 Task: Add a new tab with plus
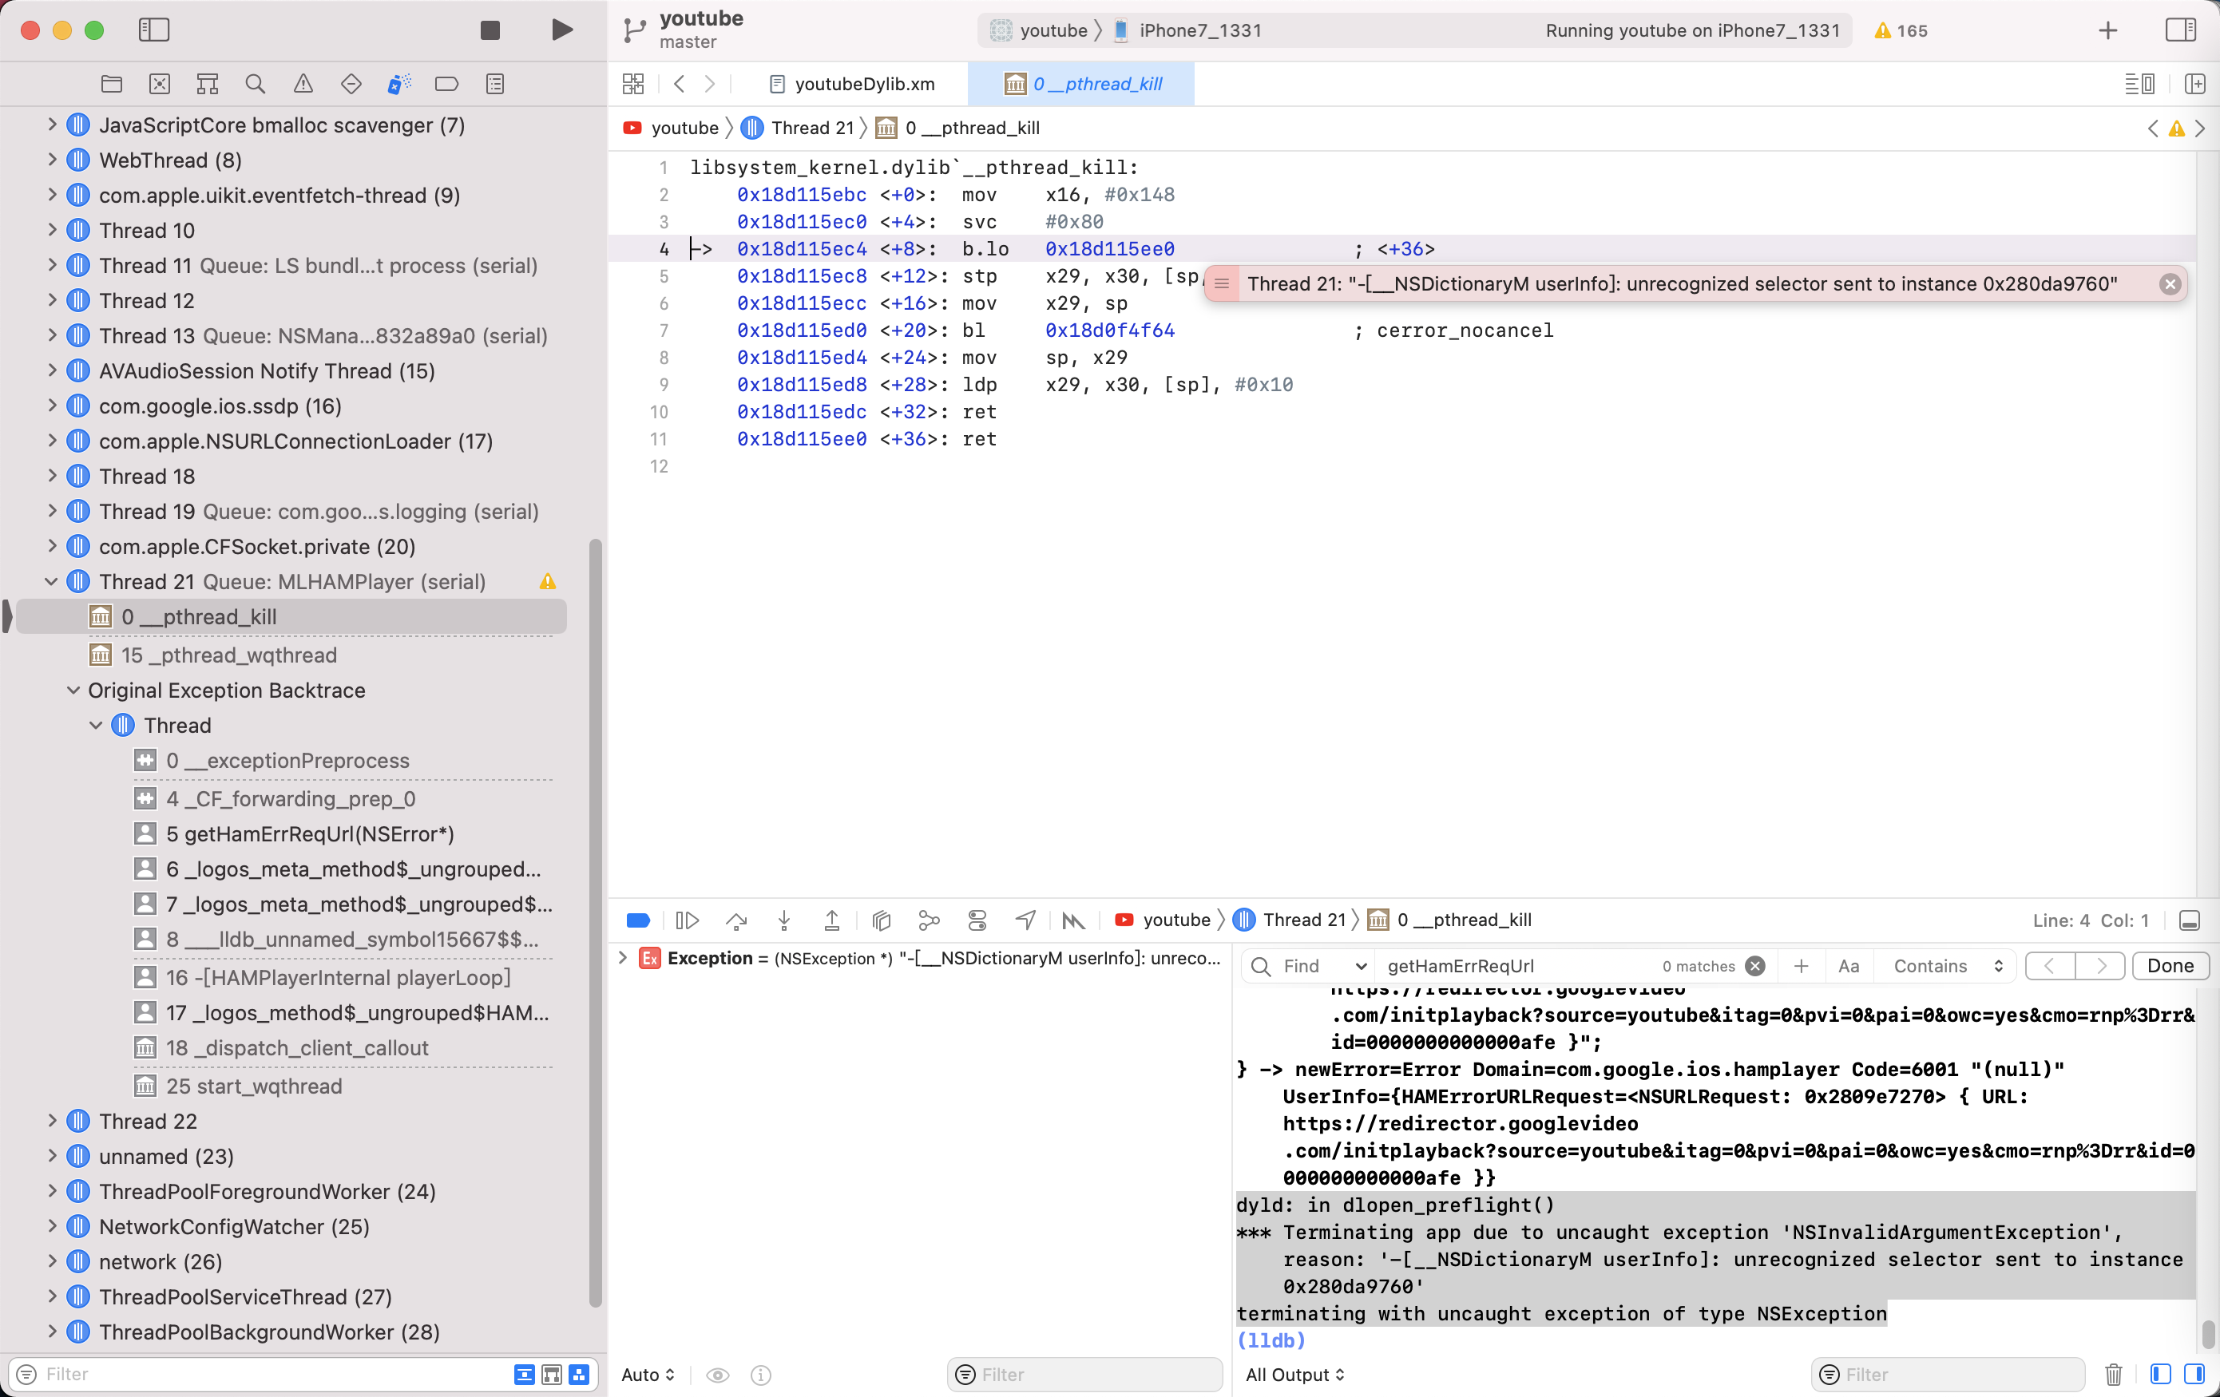(2107, 30)
